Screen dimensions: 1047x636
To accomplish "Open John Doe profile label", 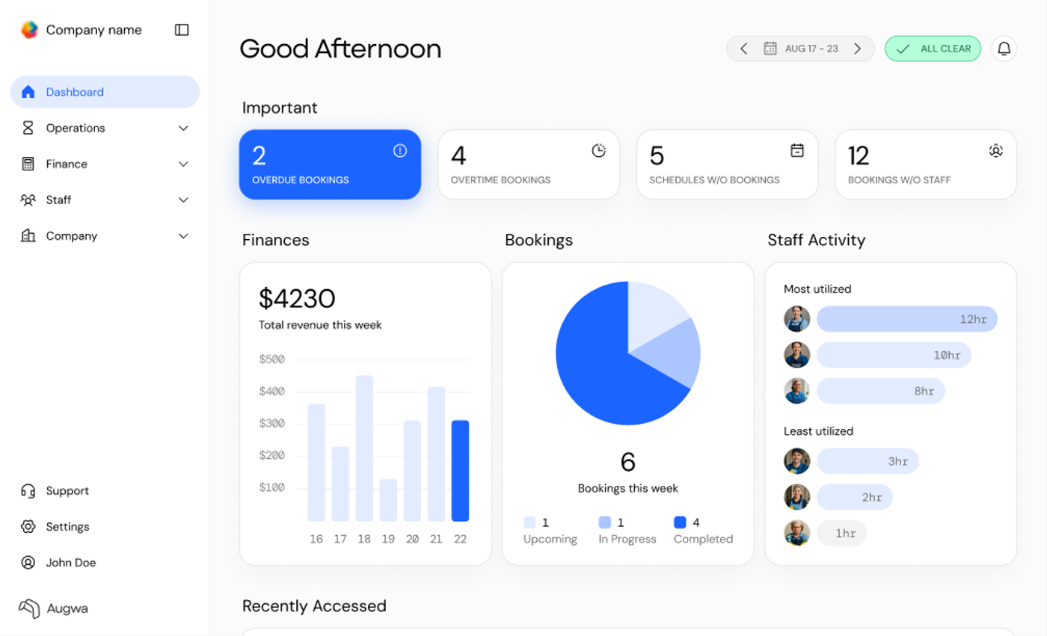I will (71, 563).
